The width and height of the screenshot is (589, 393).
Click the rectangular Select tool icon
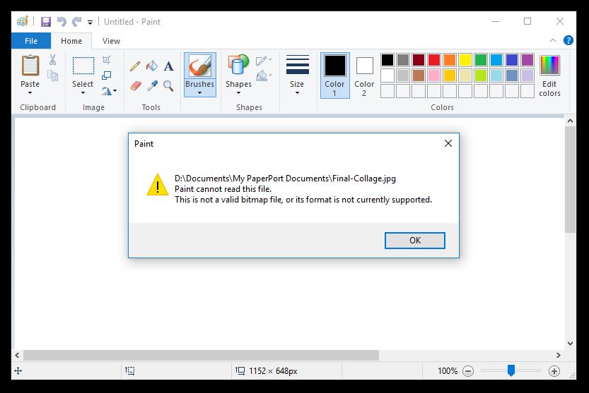(83, 66)
